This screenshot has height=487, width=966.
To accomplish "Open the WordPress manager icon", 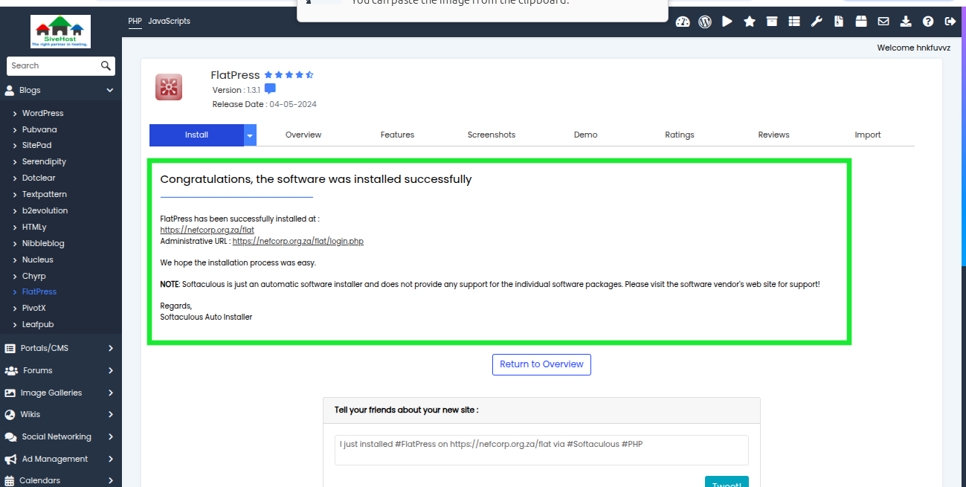I will [x=705, y=22].
